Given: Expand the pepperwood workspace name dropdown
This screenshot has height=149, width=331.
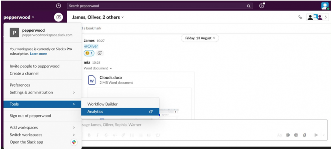Looking at the screenshot, I should pos(19,17).
